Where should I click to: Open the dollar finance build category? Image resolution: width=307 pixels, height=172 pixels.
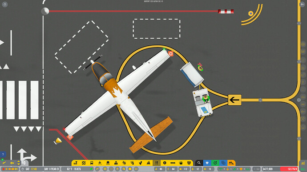[x=165, y=163]
